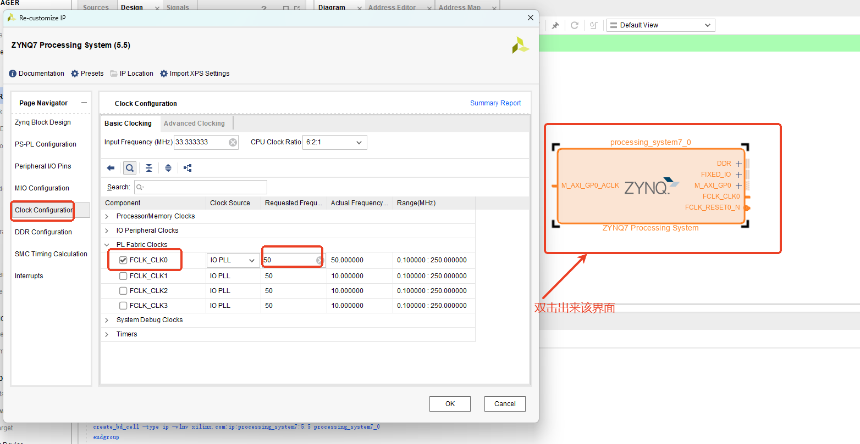
Task: Open the CPU Clock Ratio dropdown
Action: [x=335, y=142]
